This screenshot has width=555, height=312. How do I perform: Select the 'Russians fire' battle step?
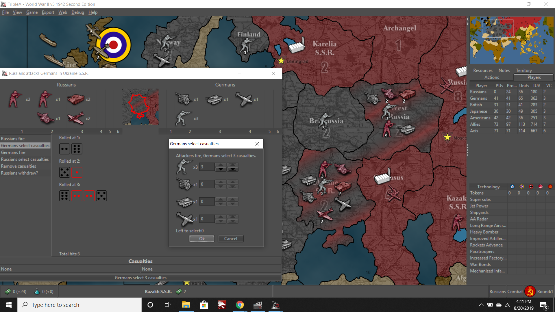[25, 139]
